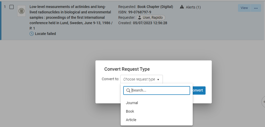
Task: Click the Locate failed status text
Action: coord(45,34)
